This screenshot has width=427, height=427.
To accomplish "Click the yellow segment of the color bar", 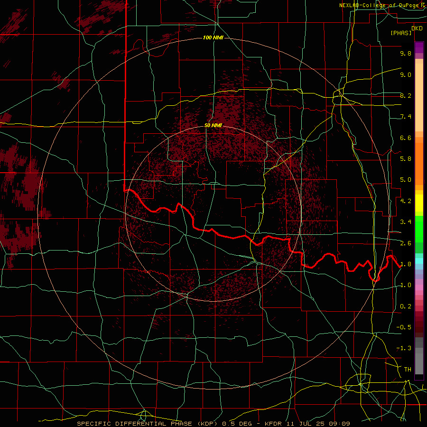I will (x=419, y=203).
